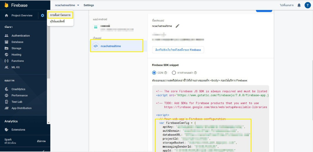313x152 pixels.
Task: Expand sidebar scroll down arrow
Action: tap(49, 122)
